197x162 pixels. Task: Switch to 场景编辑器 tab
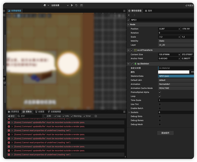pyautogui.click(x=15, y=11)
